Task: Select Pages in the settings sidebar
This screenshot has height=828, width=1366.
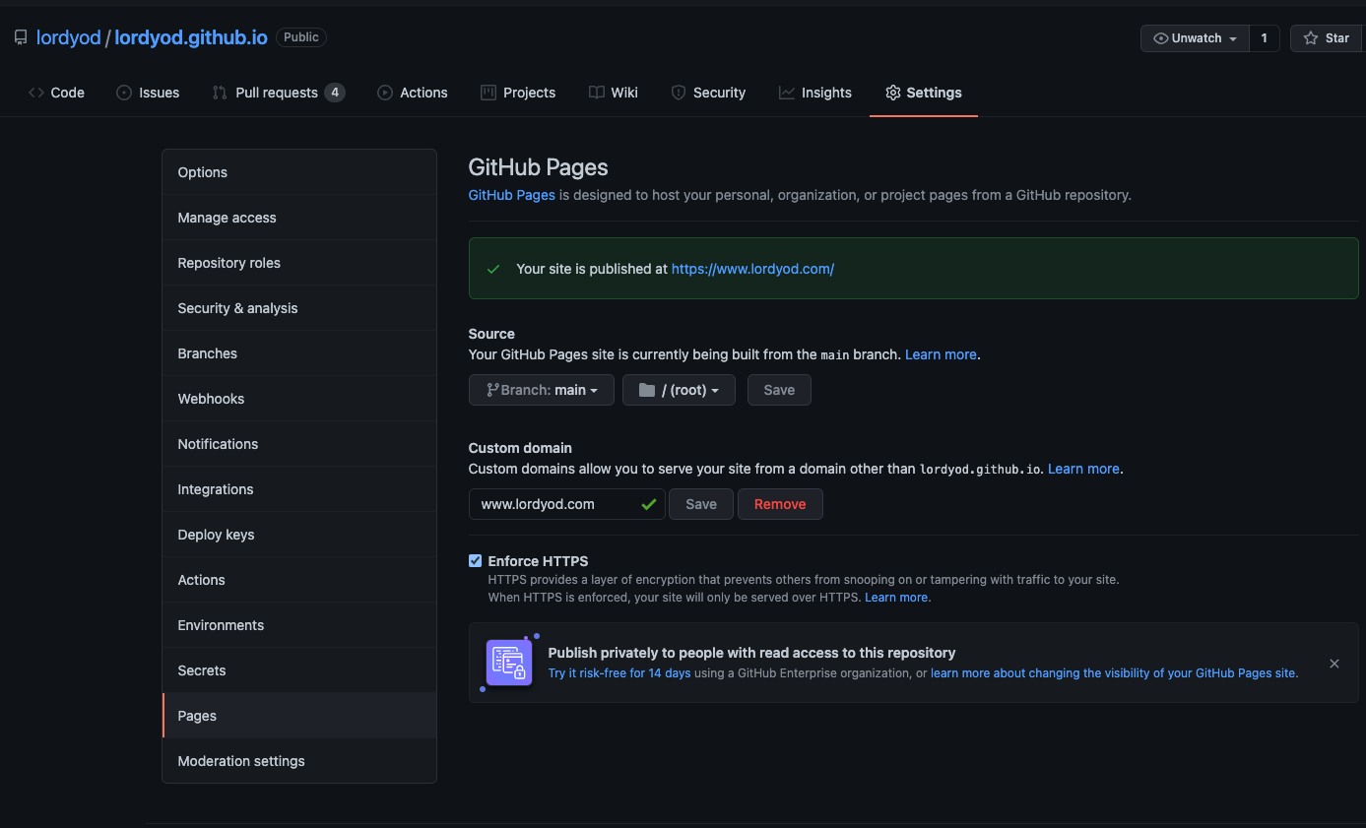Action: click(x=196, y=716)
